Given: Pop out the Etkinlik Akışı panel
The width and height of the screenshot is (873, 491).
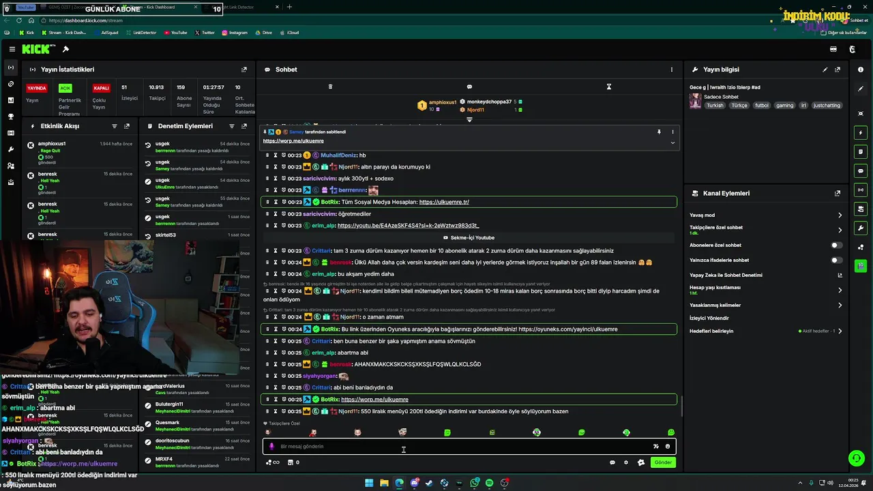Looking at the screenshot, I should 127,126.
